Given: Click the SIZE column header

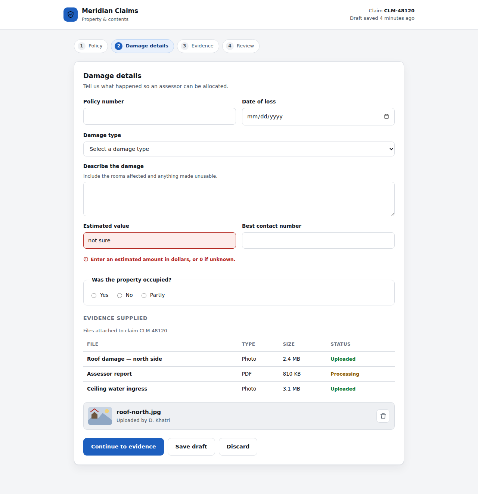Looking at the screenshot, I should click(x=289, y=344).
